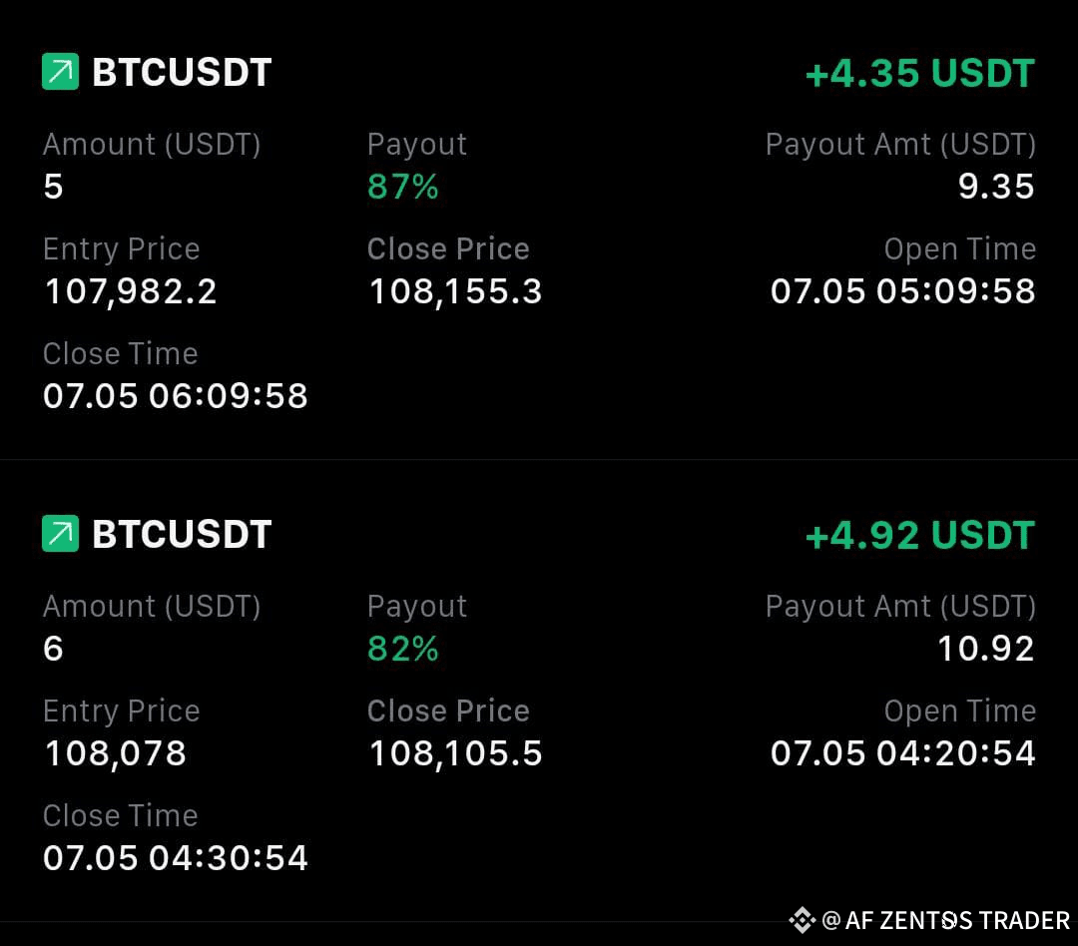Click open time 07.05 04:20:54

(x=902, y=753)
